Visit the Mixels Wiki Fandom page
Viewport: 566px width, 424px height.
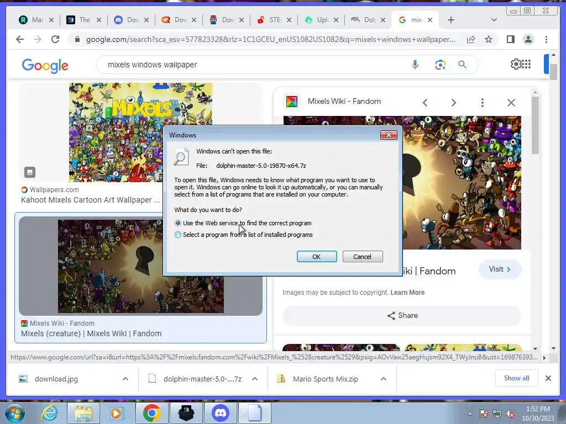500,269
